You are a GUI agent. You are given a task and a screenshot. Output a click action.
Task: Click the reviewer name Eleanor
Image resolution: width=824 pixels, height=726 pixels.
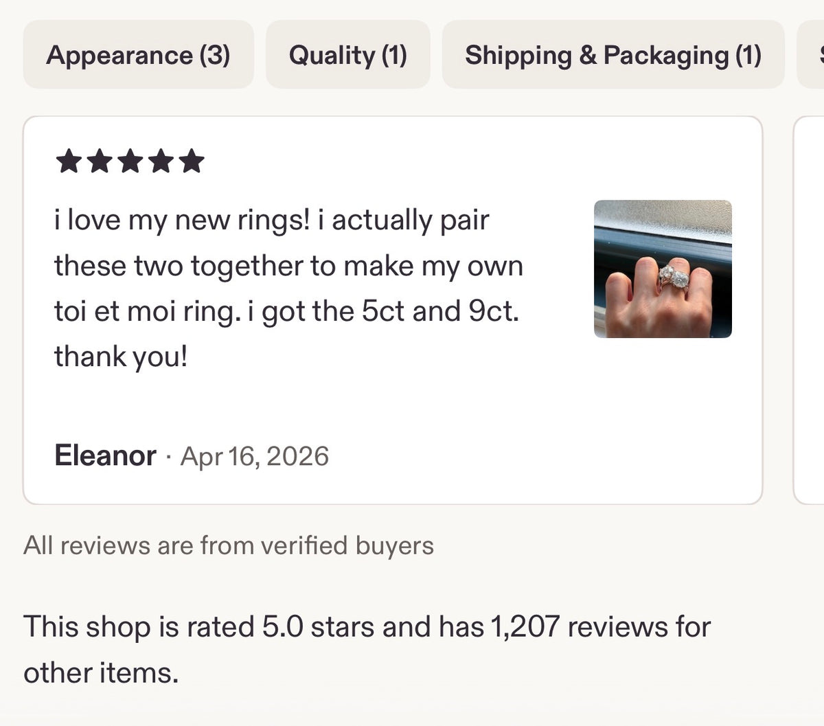[105, 455]
